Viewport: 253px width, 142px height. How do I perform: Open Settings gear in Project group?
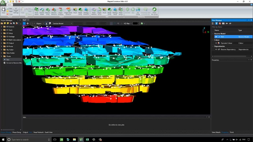16,11
